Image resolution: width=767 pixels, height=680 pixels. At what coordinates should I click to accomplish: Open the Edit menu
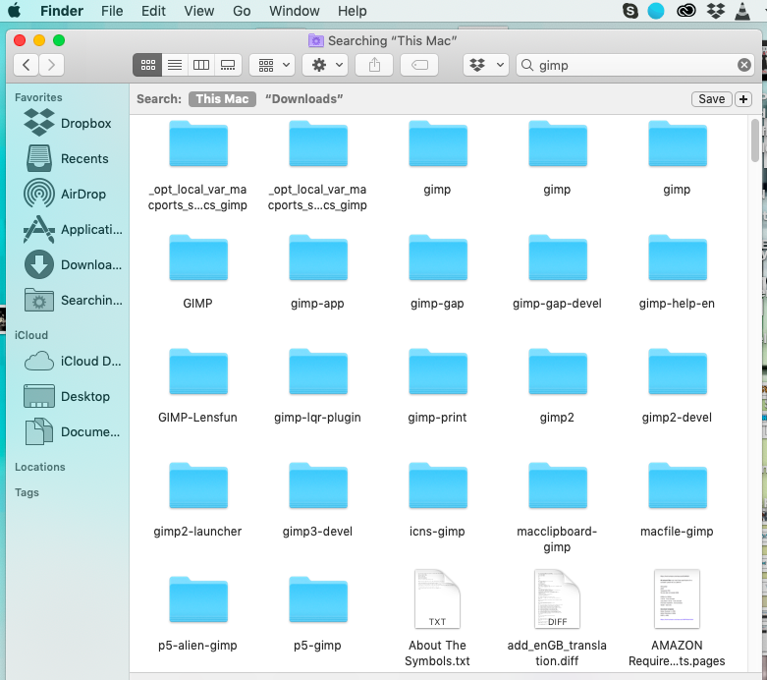click(x=153, y=10)
